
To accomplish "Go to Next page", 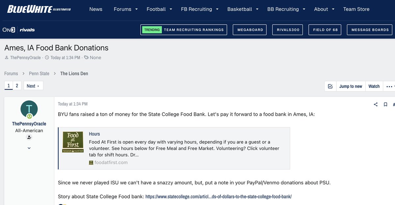I will pos(33,86).
